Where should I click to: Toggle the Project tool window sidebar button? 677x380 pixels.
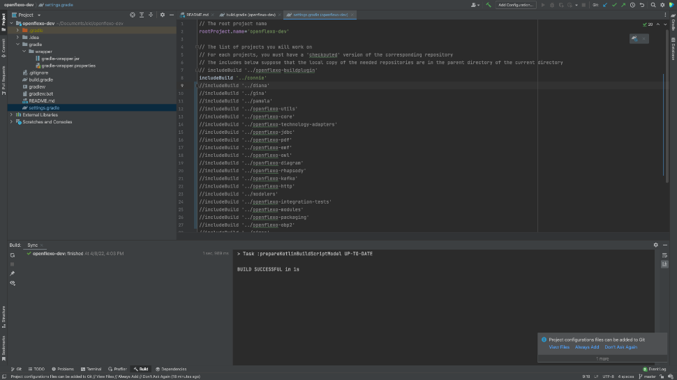coord(3,22)
